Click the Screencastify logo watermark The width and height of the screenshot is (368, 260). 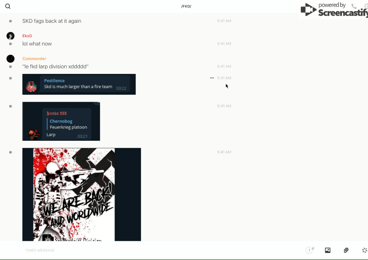click(x=333, y=10)
